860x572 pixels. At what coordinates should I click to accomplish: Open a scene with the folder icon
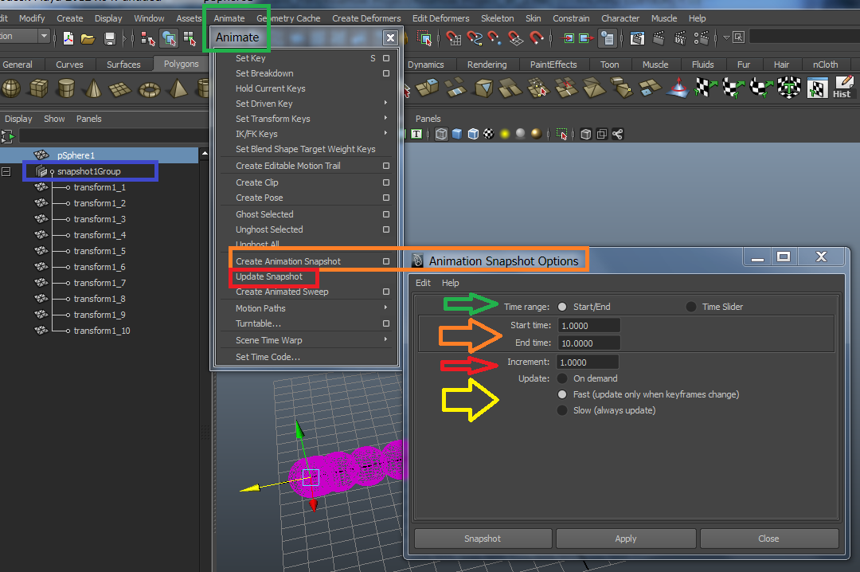[88, 38]
